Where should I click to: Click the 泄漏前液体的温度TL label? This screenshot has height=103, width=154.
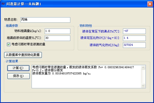(24, 38)
